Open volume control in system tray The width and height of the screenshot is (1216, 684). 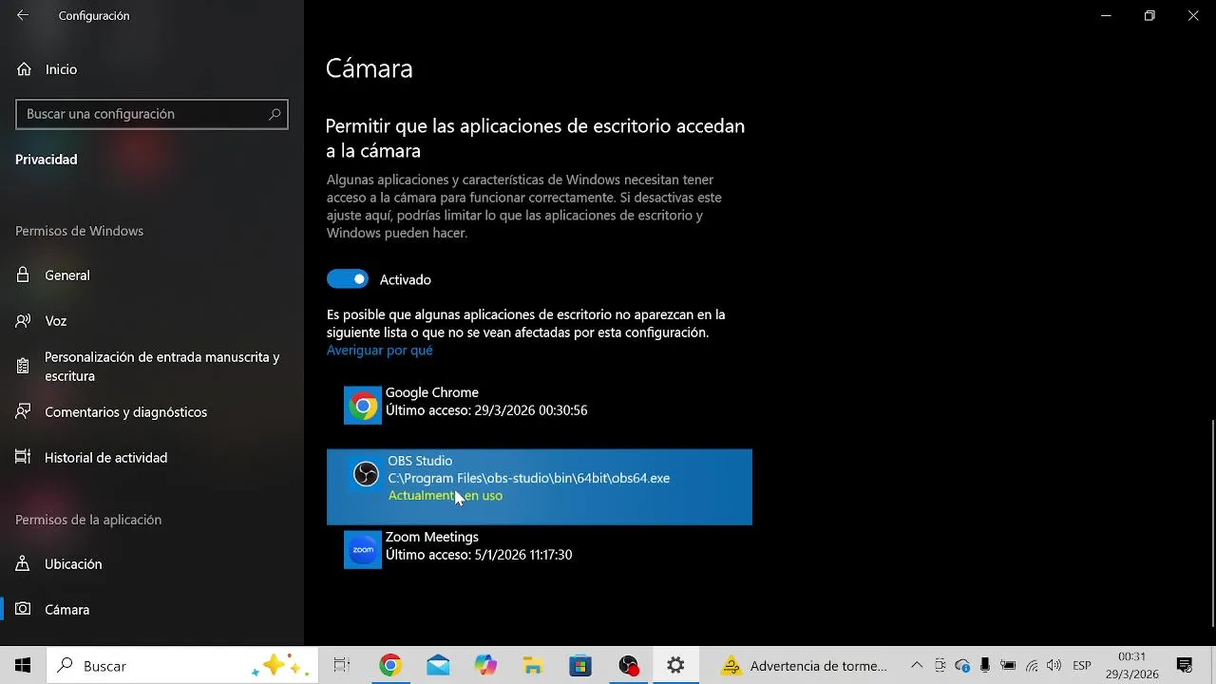click(x=1054, y=666)
